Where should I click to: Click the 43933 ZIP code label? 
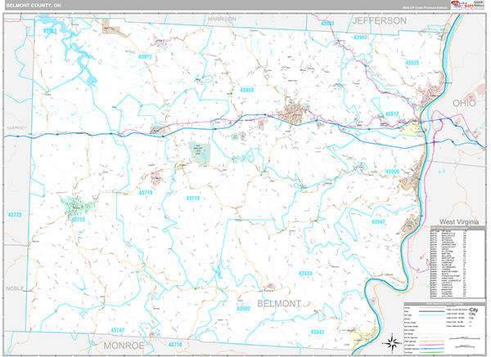pyautogui.click(x=305, y=274)
